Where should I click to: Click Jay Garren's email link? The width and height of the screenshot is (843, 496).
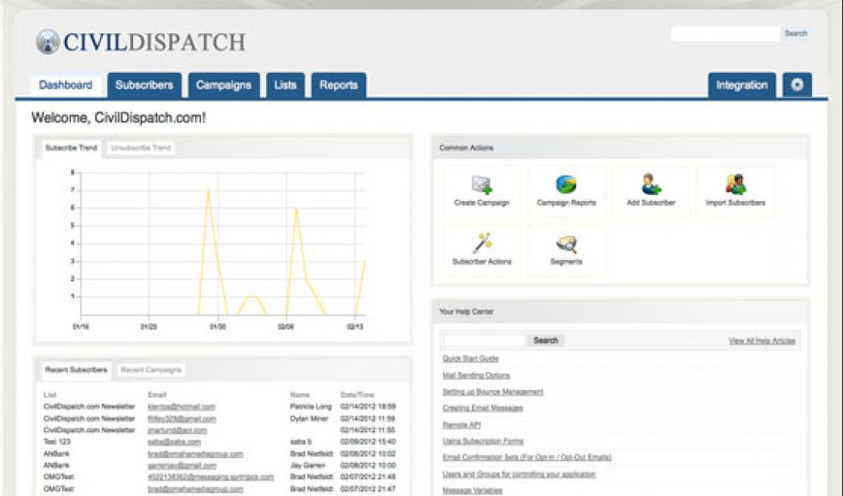pos(182,466)
